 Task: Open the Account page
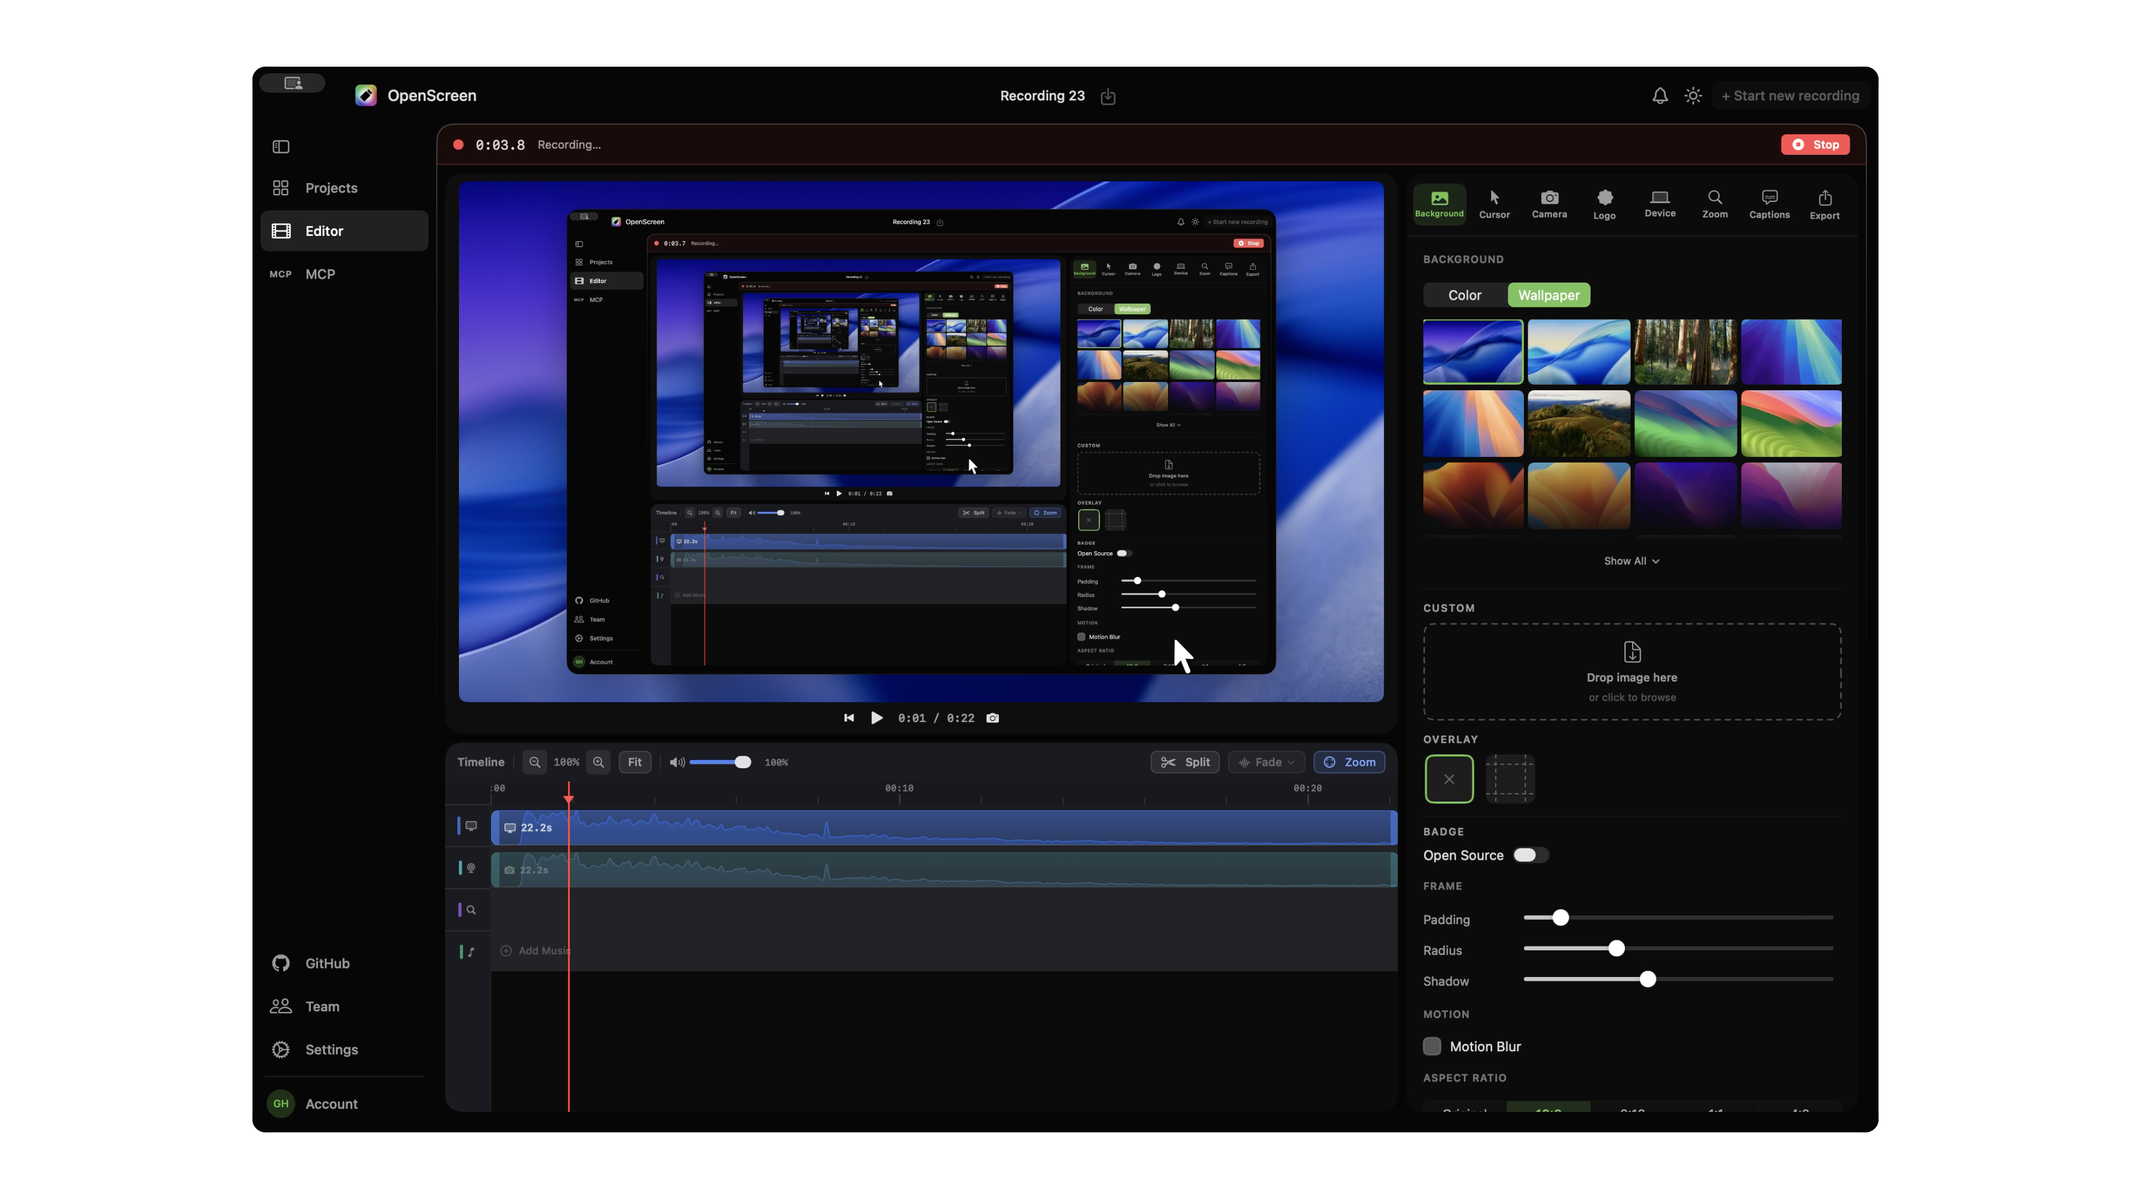(x=344, y=1104)
